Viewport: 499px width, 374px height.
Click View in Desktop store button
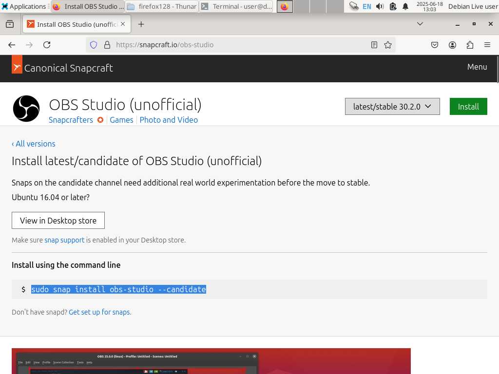(x=58, y=221)
